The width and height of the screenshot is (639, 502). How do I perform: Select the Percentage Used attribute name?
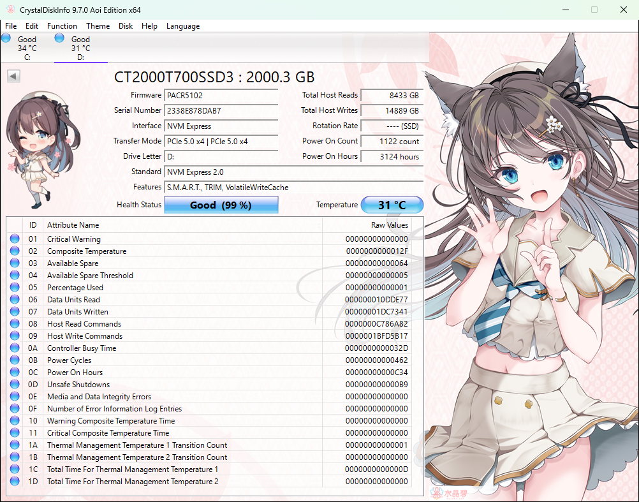[x=75, y=288]
